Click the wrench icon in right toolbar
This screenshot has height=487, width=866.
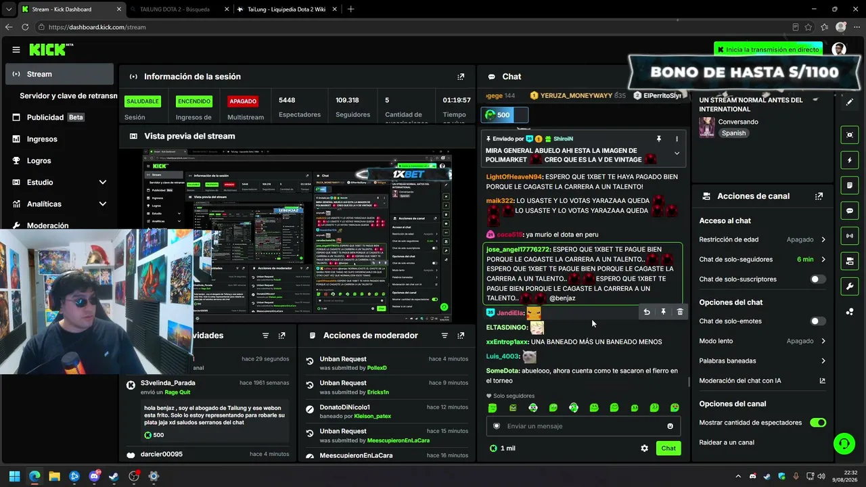pos(850,286)
